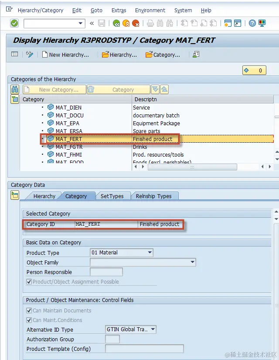
Task: Click the double-chevron collapse command field icon
Action: coord(92,23)
